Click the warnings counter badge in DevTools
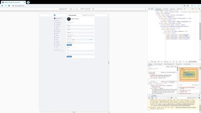201x113 pixels. [193, 9]
